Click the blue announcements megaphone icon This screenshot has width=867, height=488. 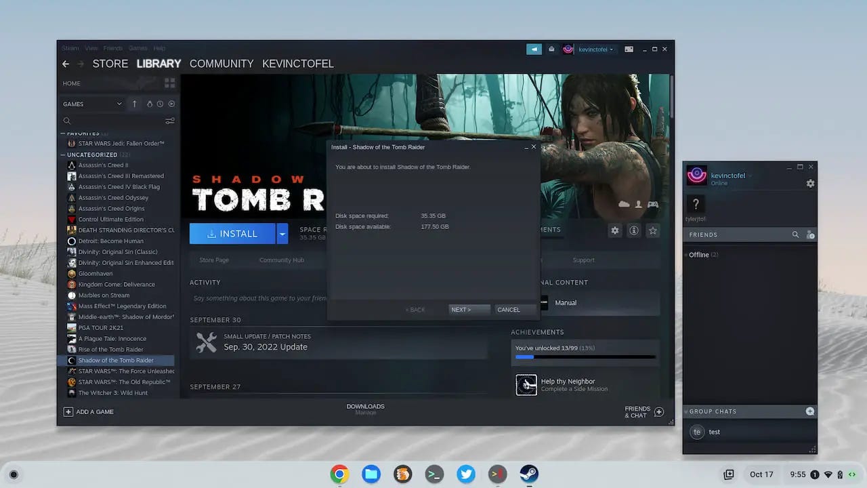534,49
